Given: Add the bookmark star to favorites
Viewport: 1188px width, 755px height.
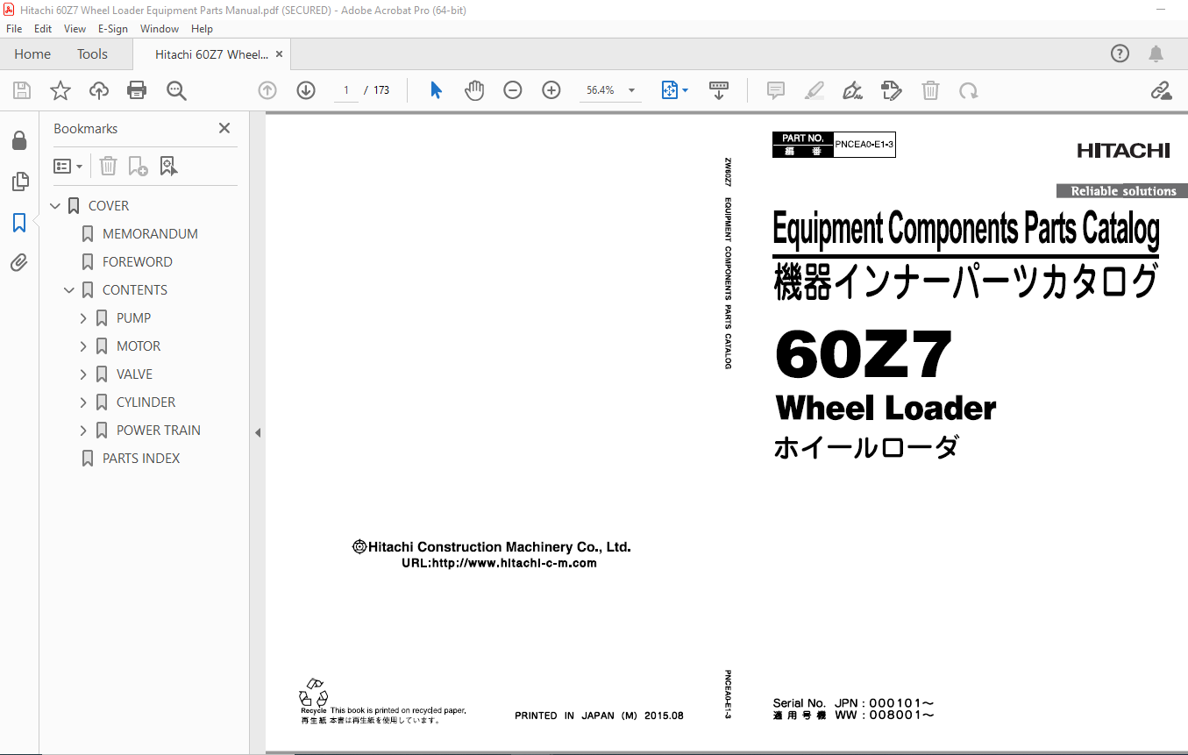Looking at the screenshot, I should [60, 90].
